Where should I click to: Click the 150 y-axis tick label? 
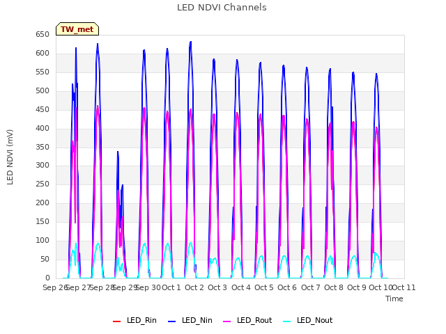click(x=43, y=221)
